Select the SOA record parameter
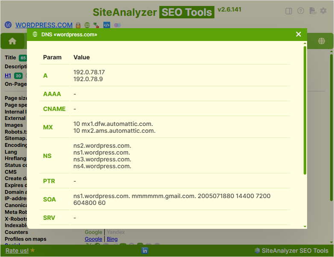The height and width of the screenshot is (257, 334). point(50,199)
